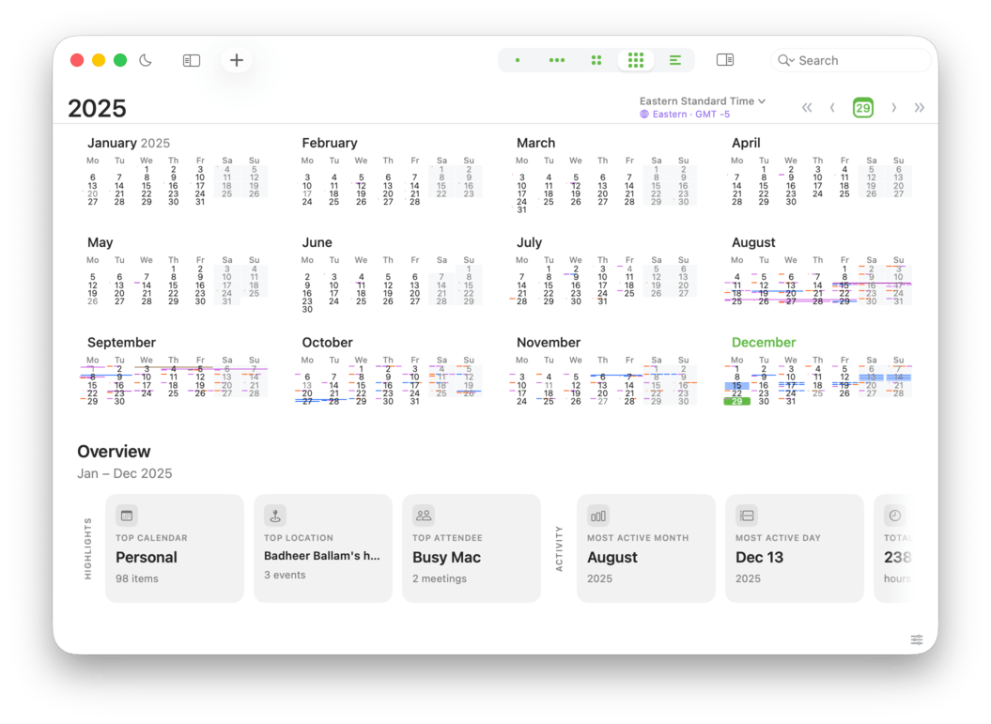Image resolution: width=991 pixels, height=724 pixels.
Task: Open the December month heading
Action: tap(764, 343)
